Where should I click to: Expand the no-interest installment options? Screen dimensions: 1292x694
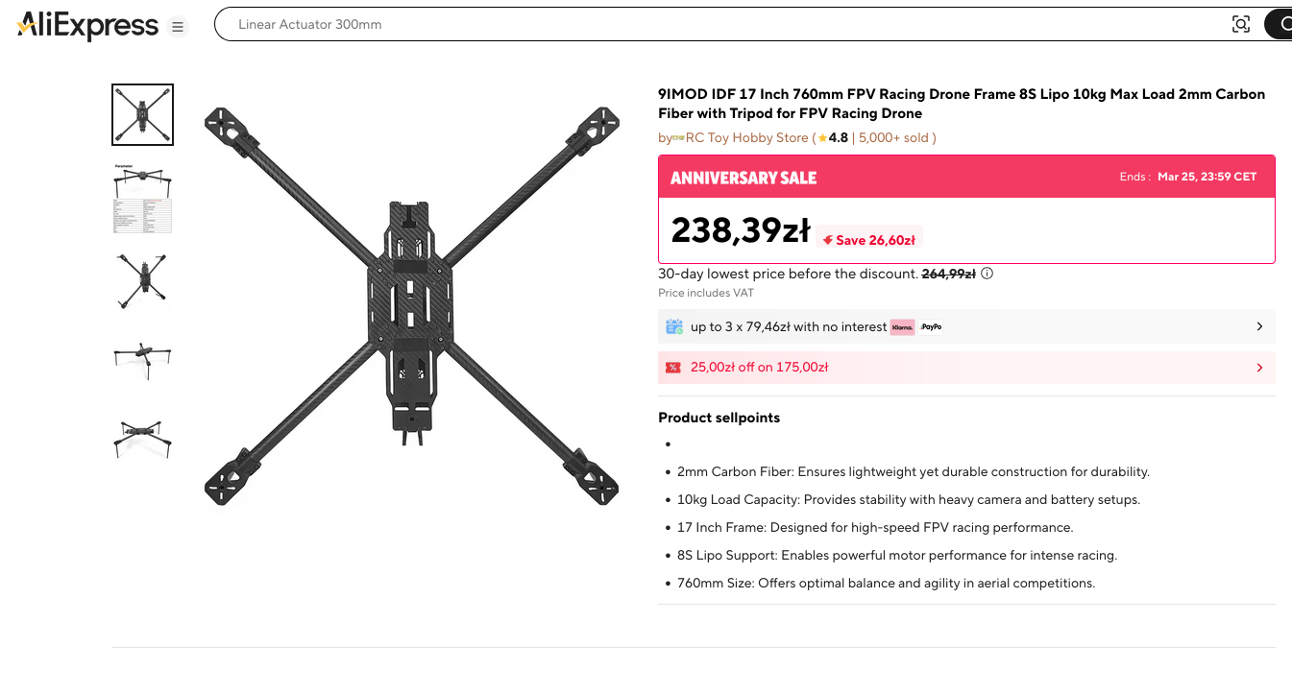tap(1259, 327)
